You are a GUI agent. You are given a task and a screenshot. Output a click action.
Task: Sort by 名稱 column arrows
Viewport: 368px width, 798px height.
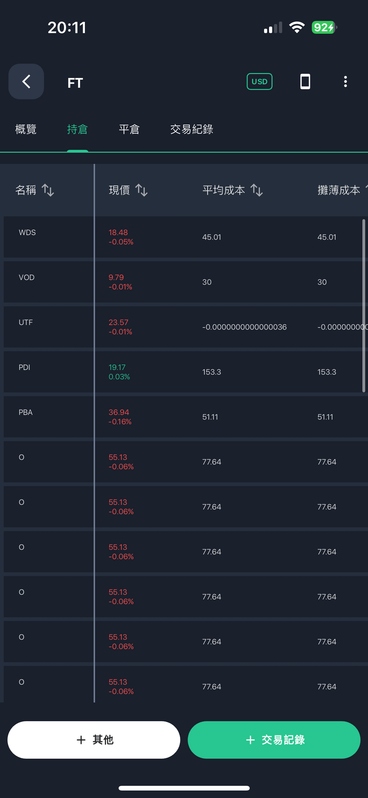coord(48,190)
